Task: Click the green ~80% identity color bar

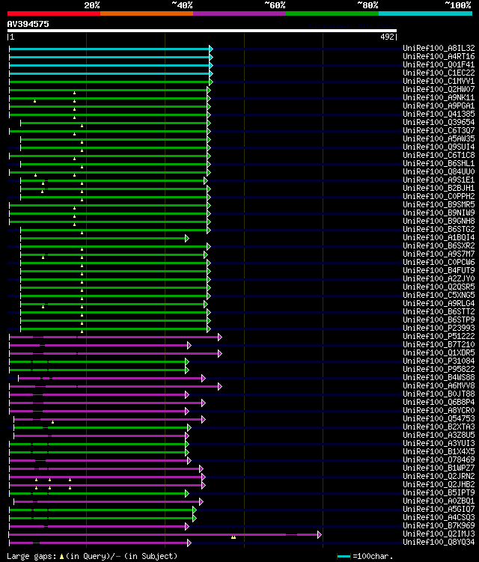Action: 332,13
